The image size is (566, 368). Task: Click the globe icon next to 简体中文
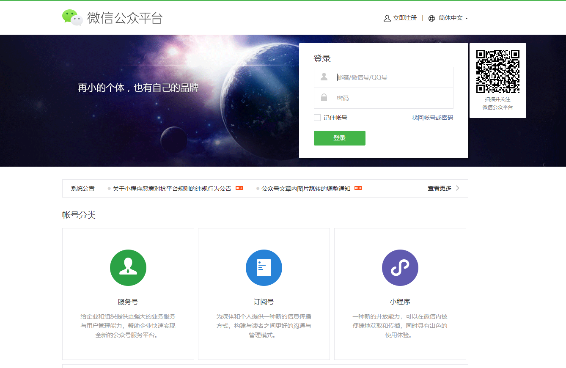(431, 18)
